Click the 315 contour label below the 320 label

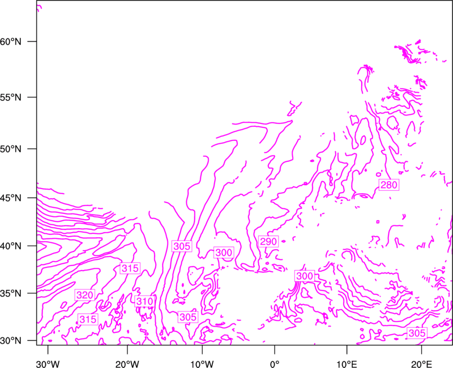tap(88, 319)
